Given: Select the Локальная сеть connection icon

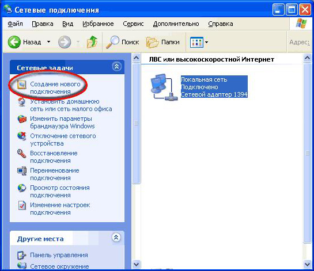Looking at the screenshot, I should pyautogui.click(x=164, y=87).
